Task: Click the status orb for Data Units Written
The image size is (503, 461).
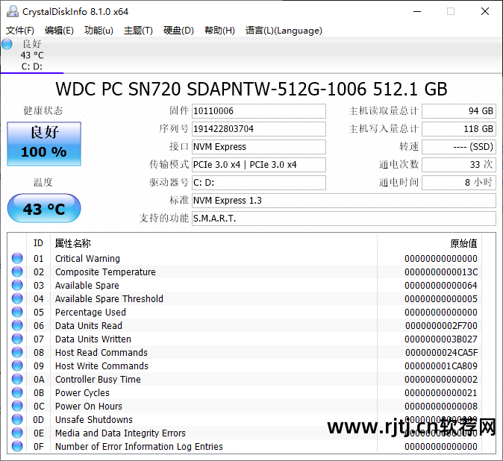Action: point(17,339)
